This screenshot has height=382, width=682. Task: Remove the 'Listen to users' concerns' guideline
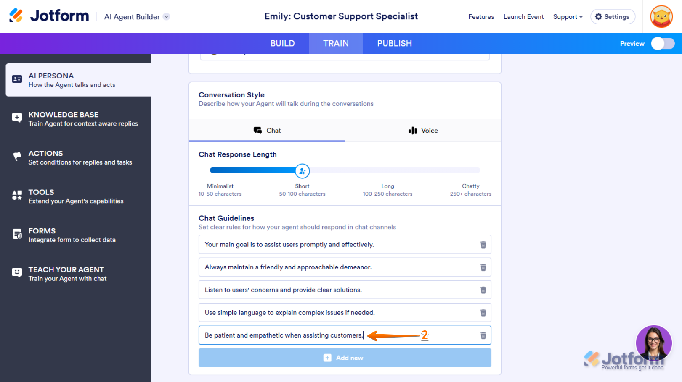point(483,290)
